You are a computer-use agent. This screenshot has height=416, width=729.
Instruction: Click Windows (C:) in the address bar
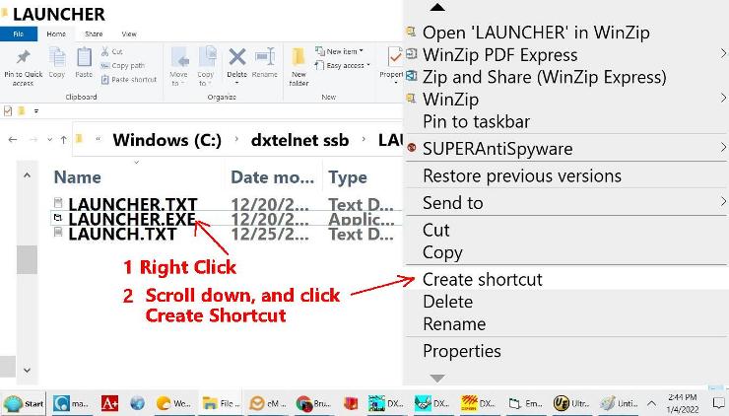point(166,140)
